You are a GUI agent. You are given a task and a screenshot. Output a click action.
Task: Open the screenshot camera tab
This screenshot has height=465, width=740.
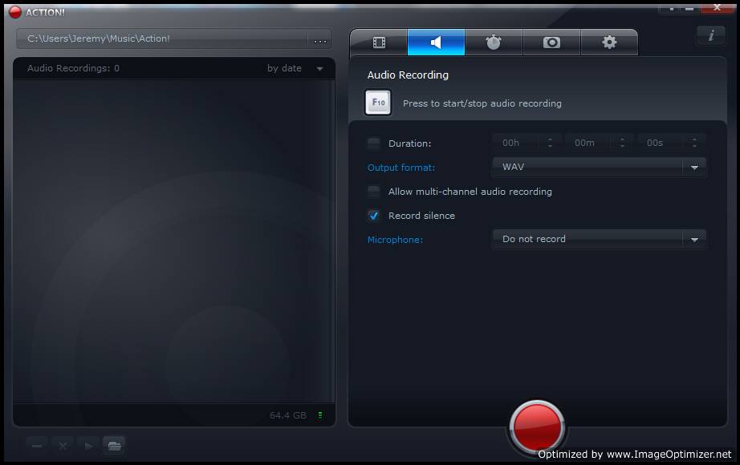coord(551,42)
